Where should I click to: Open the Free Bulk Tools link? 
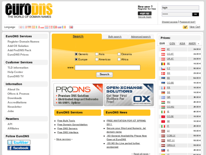(x=66, y=121)
